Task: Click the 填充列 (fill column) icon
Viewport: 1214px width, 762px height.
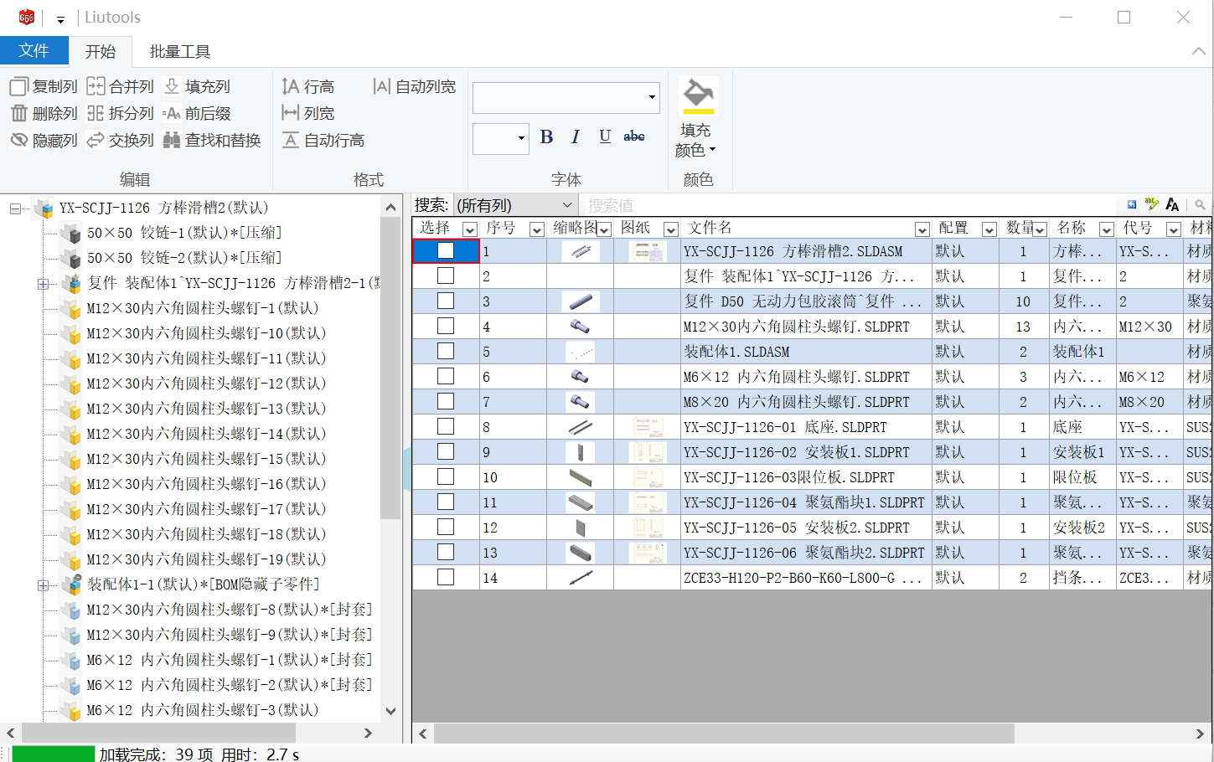Action: (172, 86)
